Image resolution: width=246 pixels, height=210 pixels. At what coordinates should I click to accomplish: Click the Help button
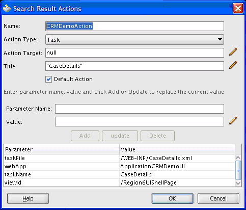(x=28, y=198)
